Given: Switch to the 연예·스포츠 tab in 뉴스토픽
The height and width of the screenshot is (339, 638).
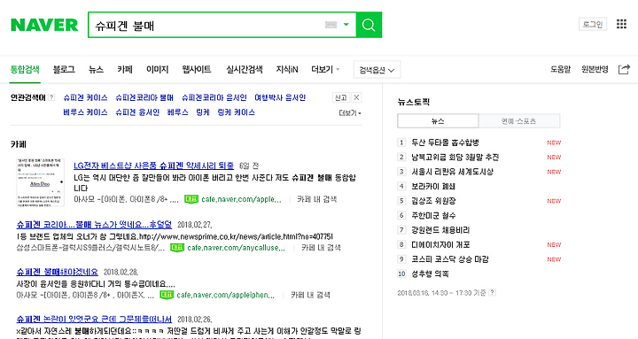Looking at the screenshot, I should click(x=519, y=121).
